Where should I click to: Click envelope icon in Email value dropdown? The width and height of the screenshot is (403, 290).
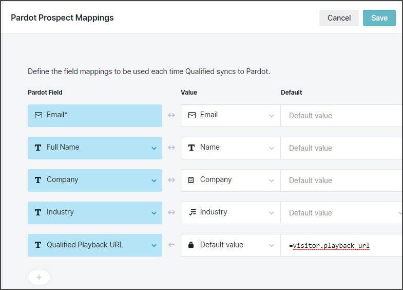191,115
